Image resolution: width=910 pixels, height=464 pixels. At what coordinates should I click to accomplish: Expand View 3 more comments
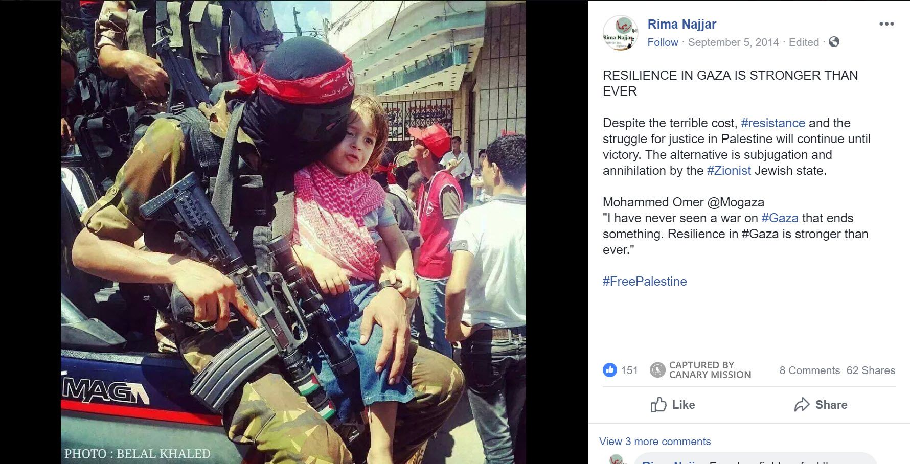coord(655,442)
